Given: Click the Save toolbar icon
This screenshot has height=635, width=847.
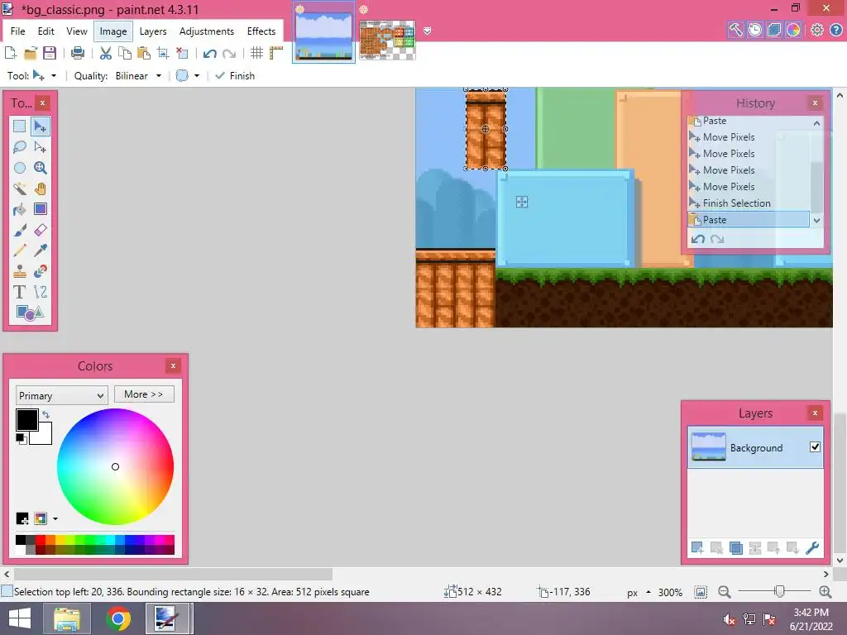Looking at the screenshot, I should [x=50, y=53].
